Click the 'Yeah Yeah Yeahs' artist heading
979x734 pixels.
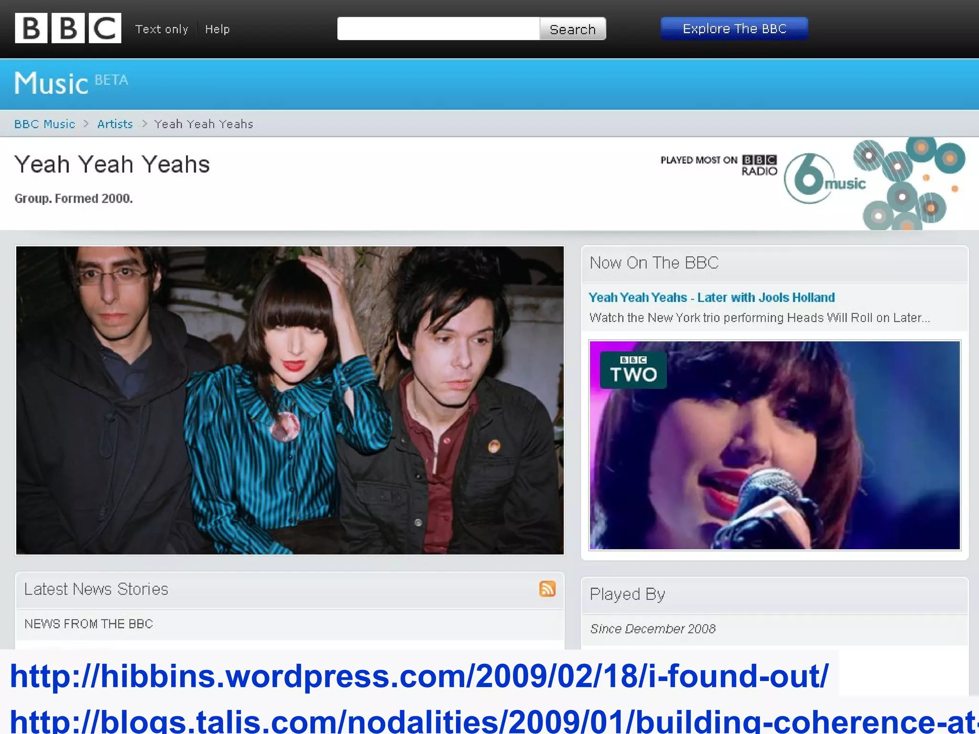[x=112, y=164]
